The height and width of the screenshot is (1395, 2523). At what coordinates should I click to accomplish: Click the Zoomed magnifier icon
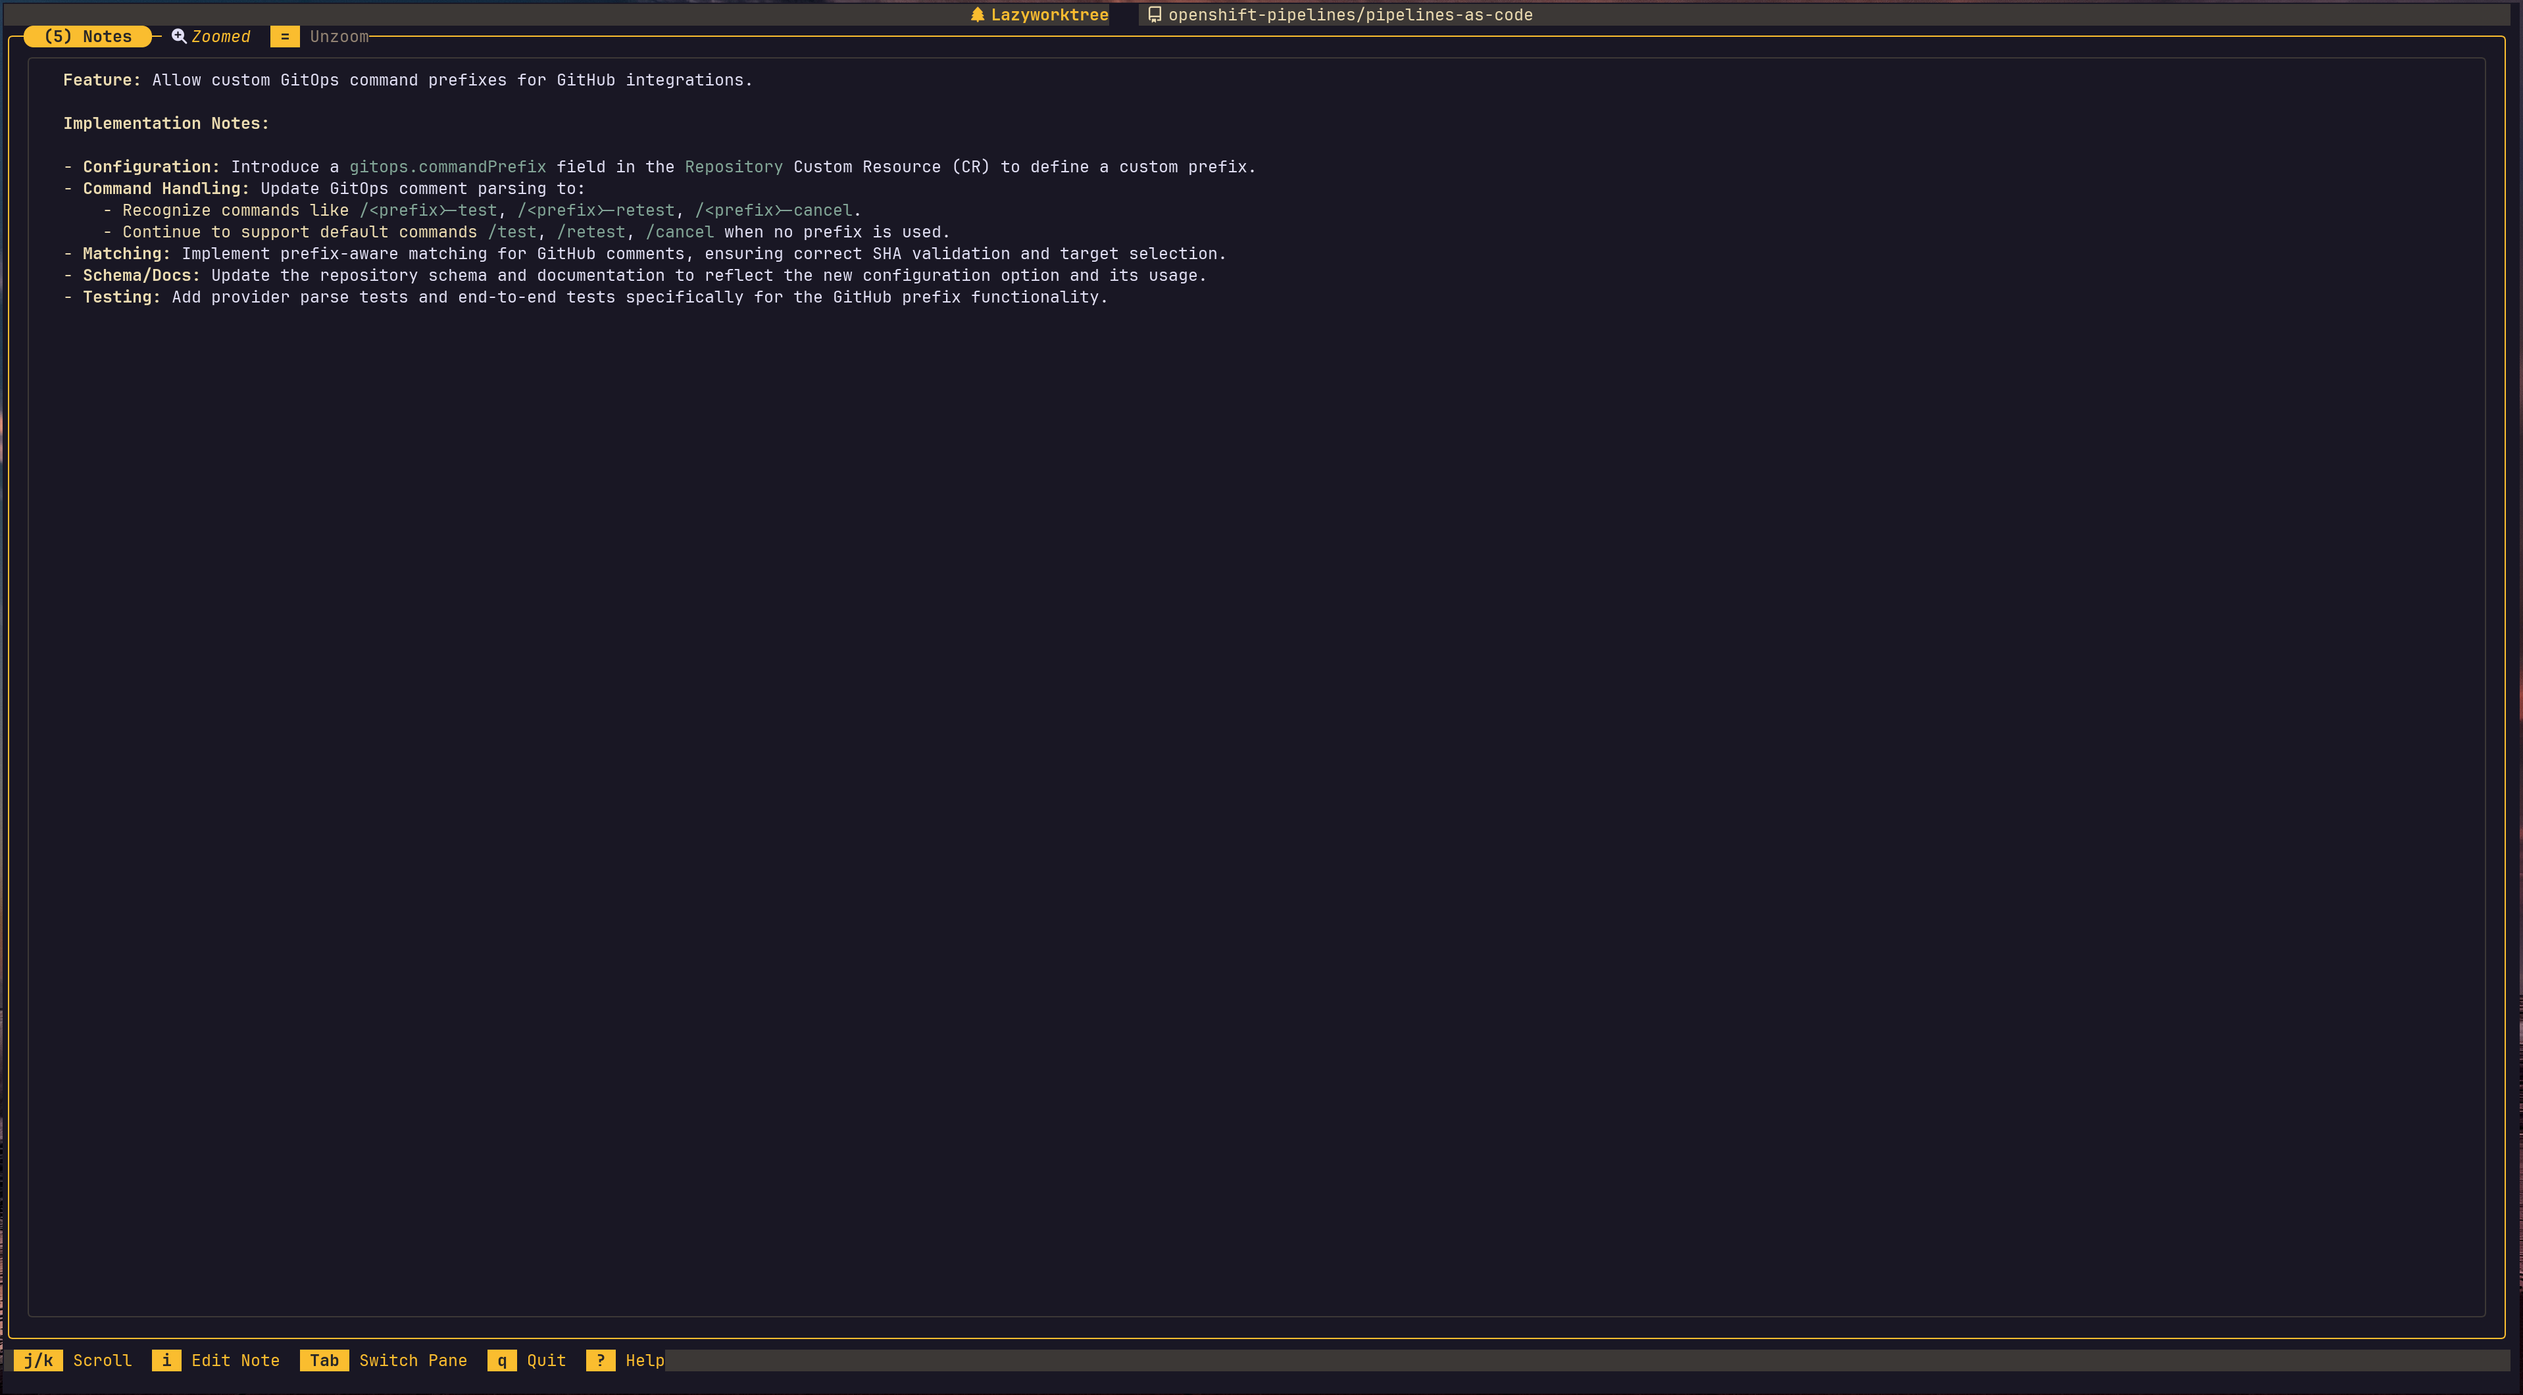pos(178,36)
